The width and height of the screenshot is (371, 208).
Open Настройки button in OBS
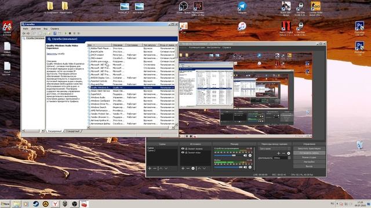[x=309, y=162]
